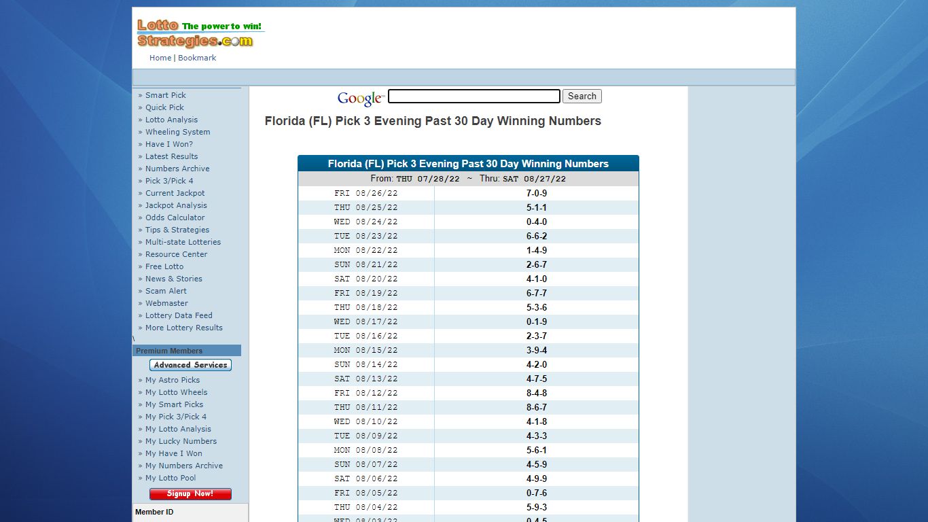Select date SAT 08/06/22

click(366, 478)
